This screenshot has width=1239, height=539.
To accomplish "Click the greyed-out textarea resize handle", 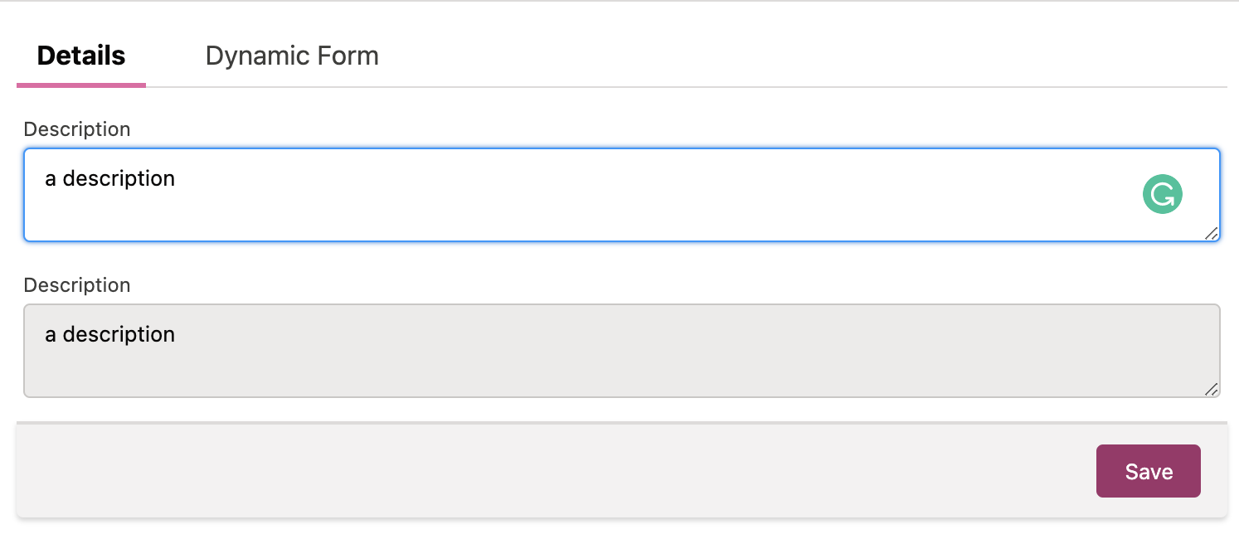I will 1211,389.
